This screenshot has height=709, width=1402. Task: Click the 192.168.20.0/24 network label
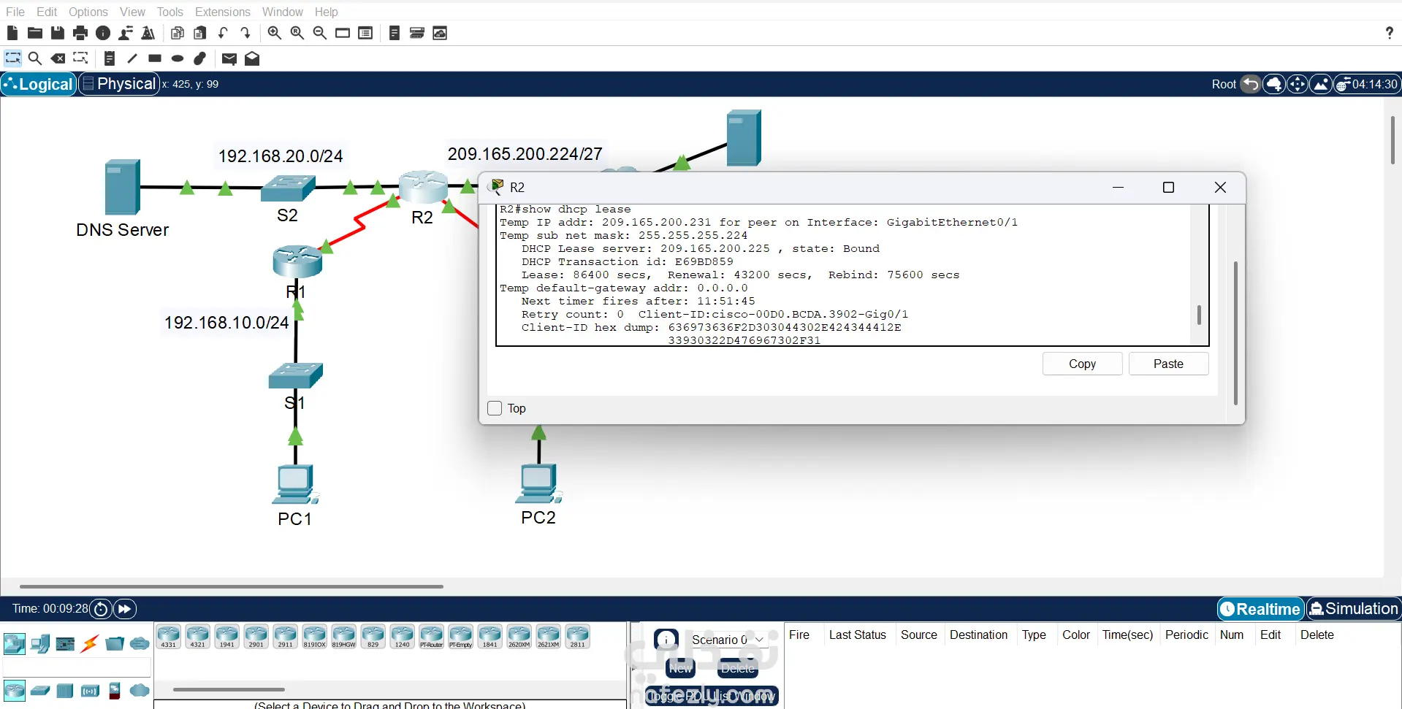click(x=281, y=156)
